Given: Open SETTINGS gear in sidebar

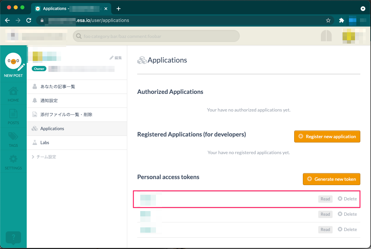Looking at the screenshot, I should (13, 162).
